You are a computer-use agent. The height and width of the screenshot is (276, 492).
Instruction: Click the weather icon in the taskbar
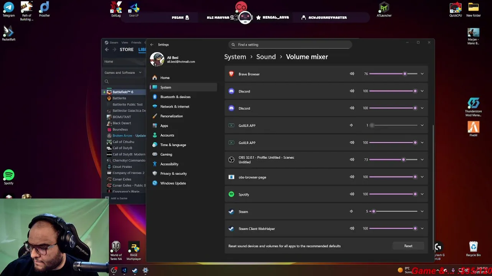[400, 270]
